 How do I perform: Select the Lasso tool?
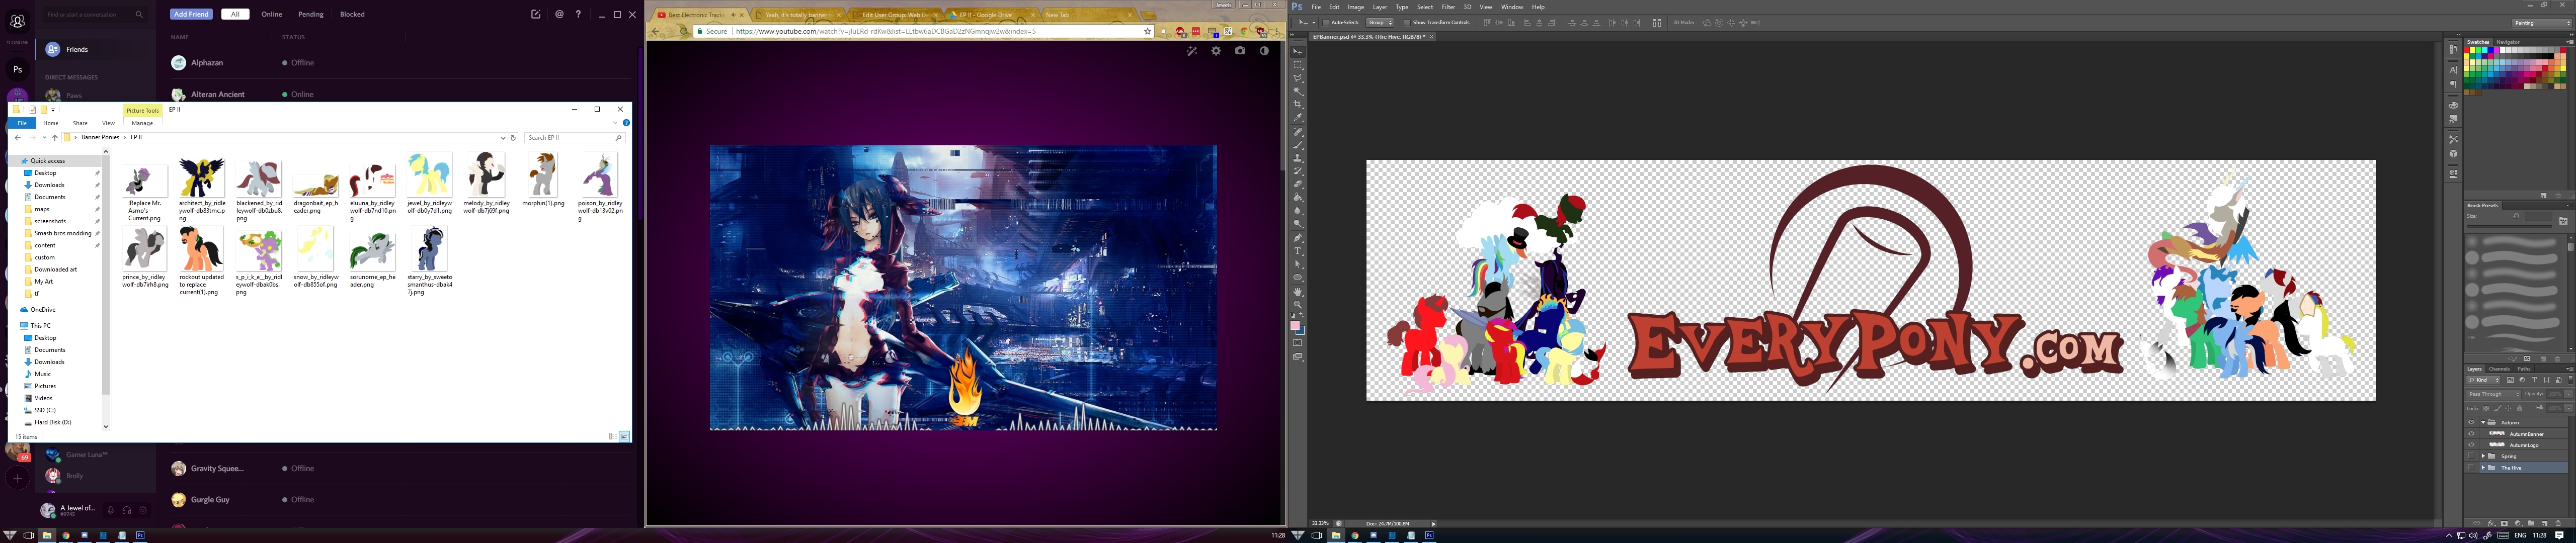(x=1298, y=78)
